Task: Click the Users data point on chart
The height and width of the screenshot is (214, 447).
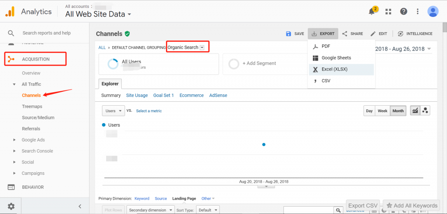Action: (264, 144)
